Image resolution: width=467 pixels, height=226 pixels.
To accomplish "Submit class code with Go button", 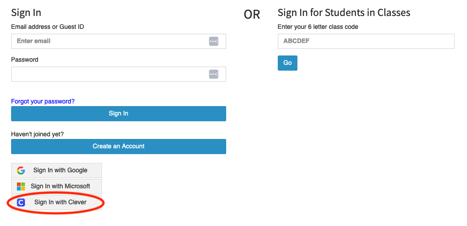I will (x=287, y=63).
